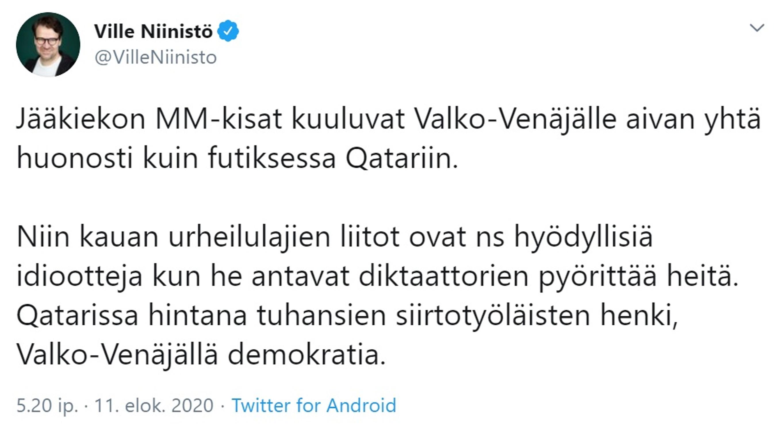This screenshot has width=774, height=427.
Task: Click the word 'diktaattorien' in the tweet
Action: [x=443, y=277]
